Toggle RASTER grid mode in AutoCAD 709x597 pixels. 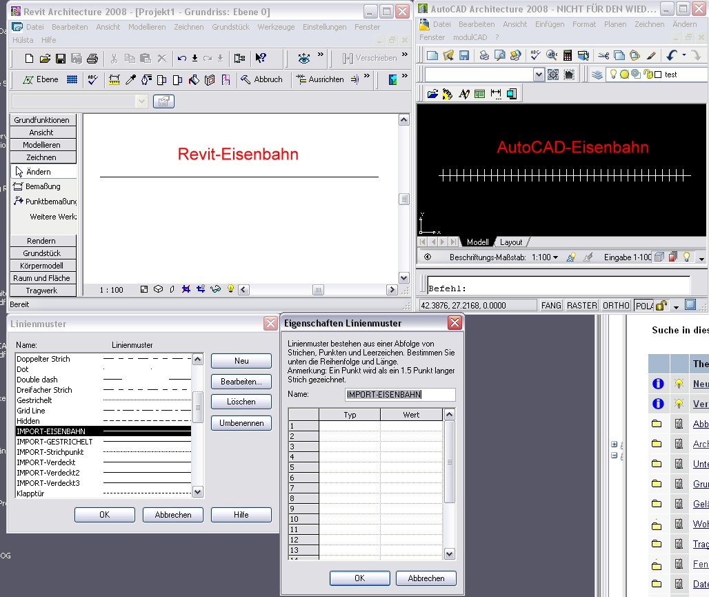click(582, 306)
